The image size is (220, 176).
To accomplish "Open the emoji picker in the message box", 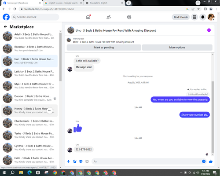I will [204, 161].
